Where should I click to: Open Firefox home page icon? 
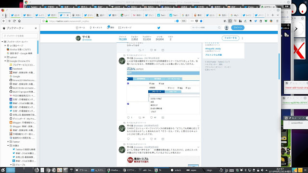coord(19,21)
